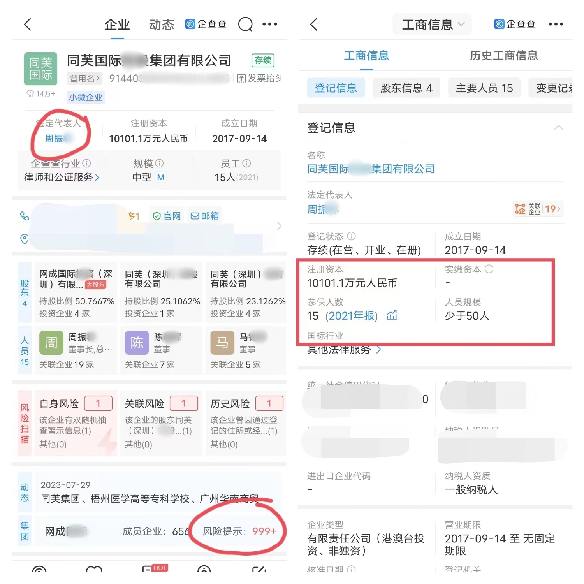Tap the 关联企业 19 badge
This screenshot has width=584, height=584.
(x=538, y=209)
